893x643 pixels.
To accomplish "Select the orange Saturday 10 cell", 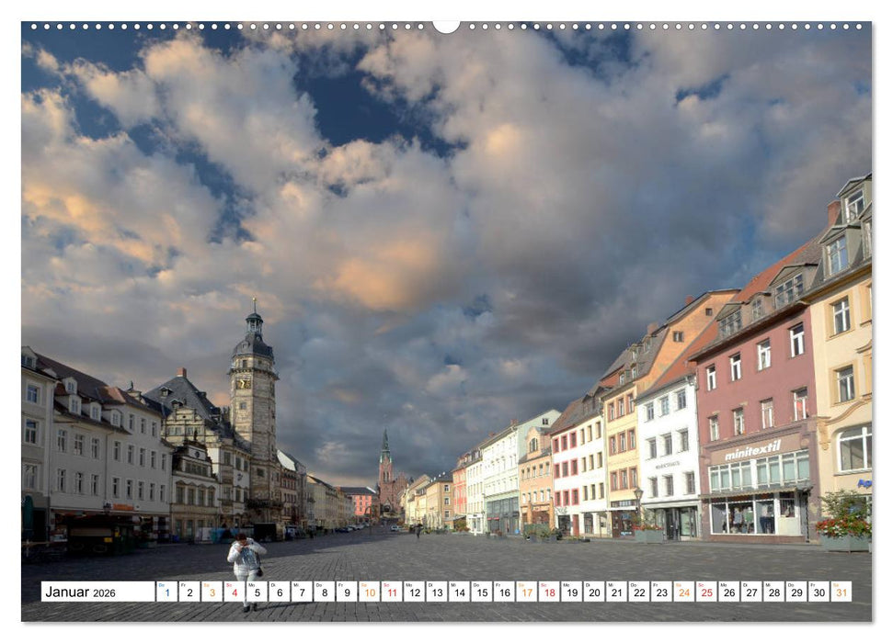I will click(369, 592).
